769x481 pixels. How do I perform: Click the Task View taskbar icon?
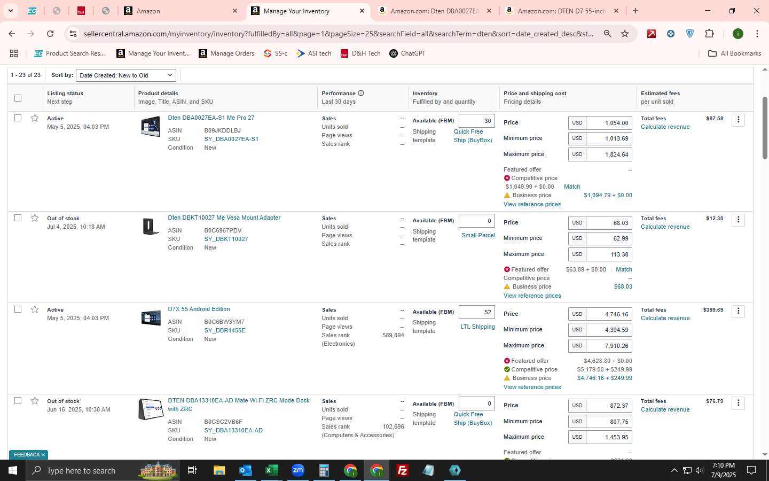click(x=192, y=470)
